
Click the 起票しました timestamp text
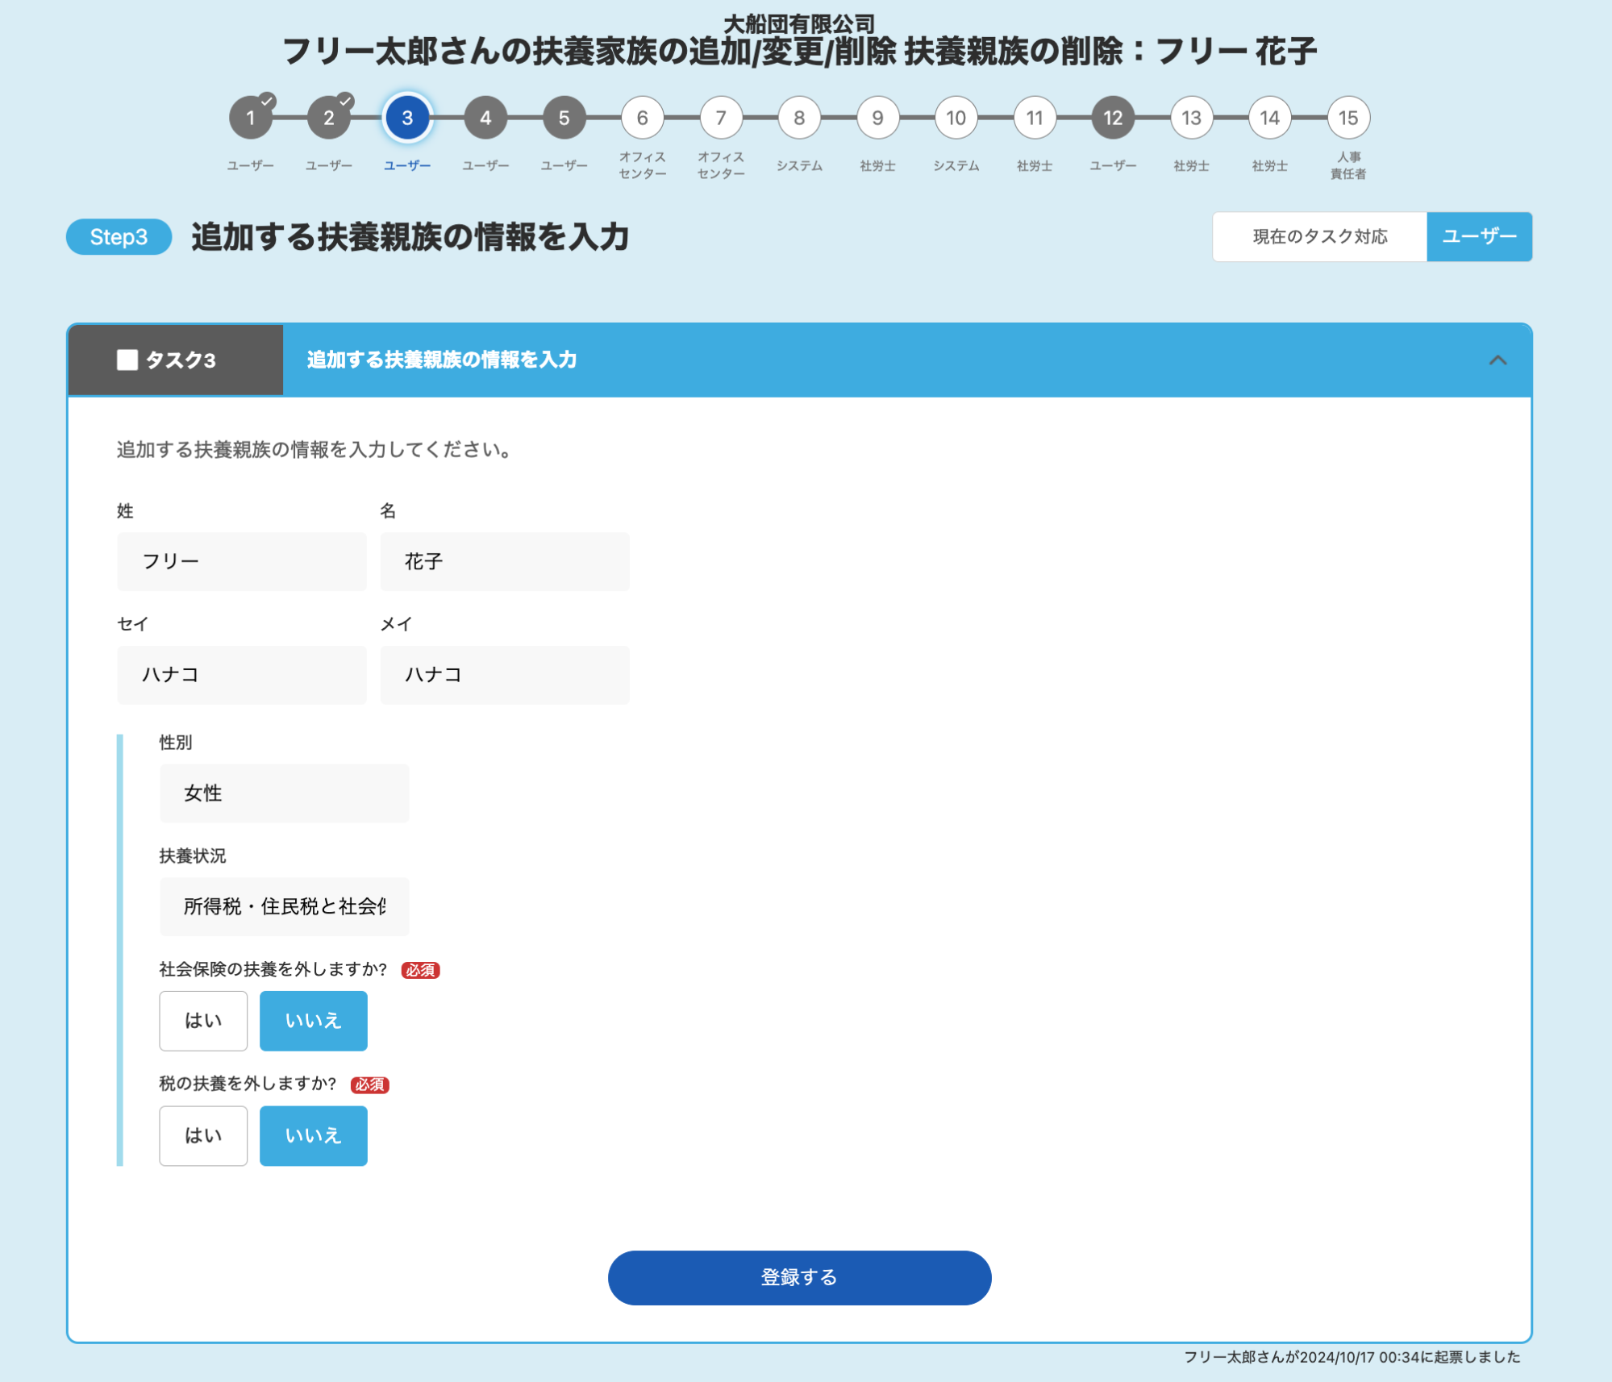point(1352,1357)
